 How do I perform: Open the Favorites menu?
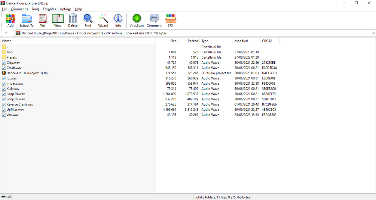pyautogui.click(x=49, y=9)
